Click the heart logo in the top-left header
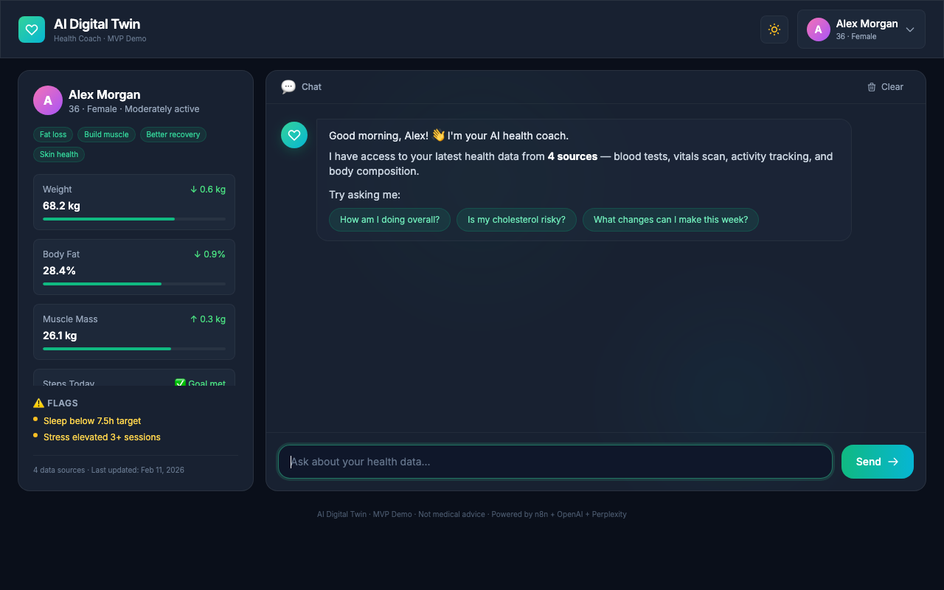944x590 pixels. 31,29
